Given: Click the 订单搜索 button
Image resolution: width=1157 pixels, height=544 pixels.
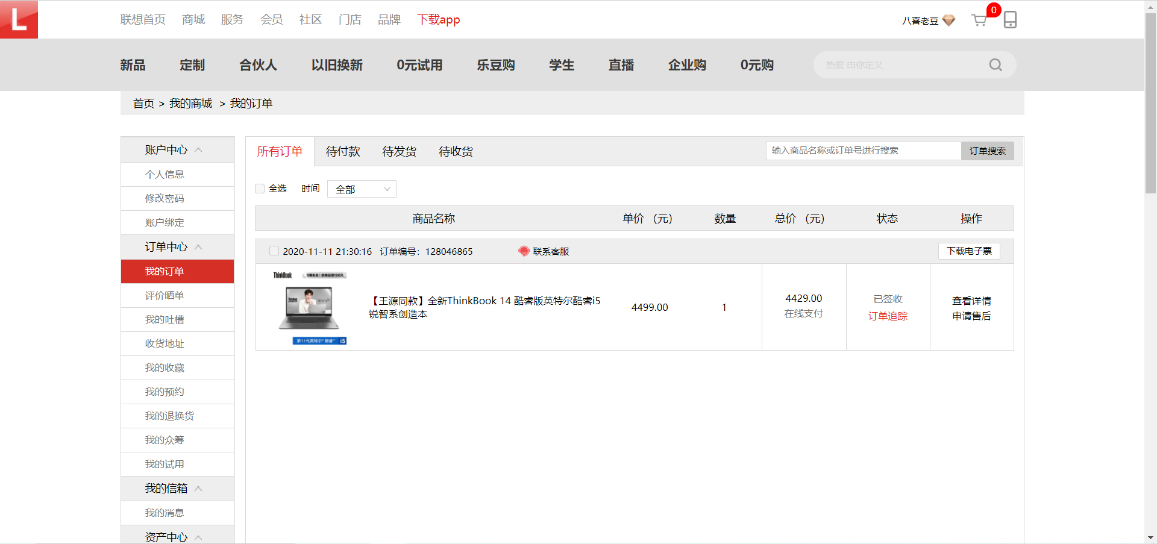Looking at the screenshot, I should (987, 151).
